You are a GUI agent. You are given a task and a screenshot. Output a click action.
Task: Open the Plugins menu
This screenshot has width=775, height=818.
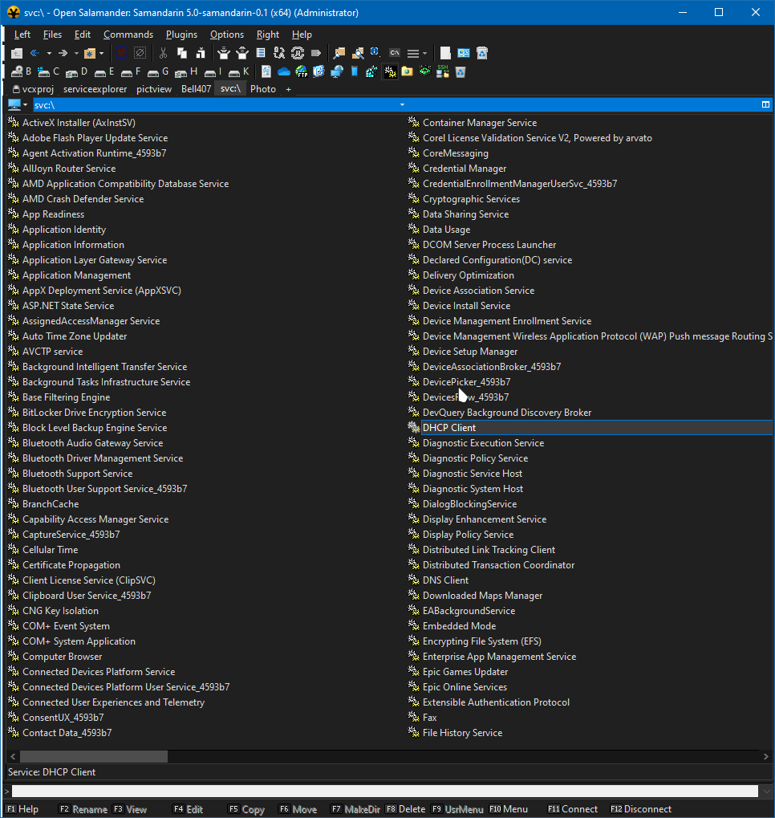(x=181, y=35)
